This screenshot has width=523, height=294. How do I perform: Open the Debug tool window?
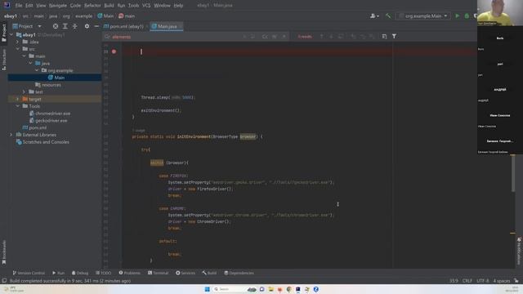point(80,273)
